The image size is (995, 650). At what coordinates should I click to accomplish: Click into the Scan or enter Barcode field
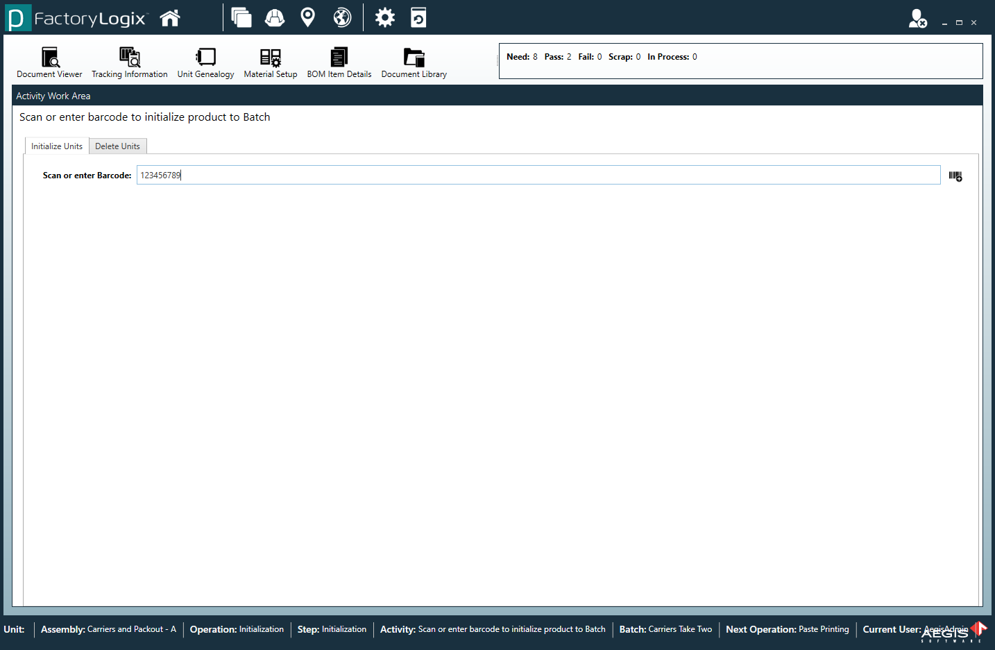click(x=538, y=176)
